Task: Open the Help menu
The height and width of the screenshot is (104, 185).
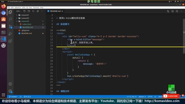Action: (x=42, y=8)
